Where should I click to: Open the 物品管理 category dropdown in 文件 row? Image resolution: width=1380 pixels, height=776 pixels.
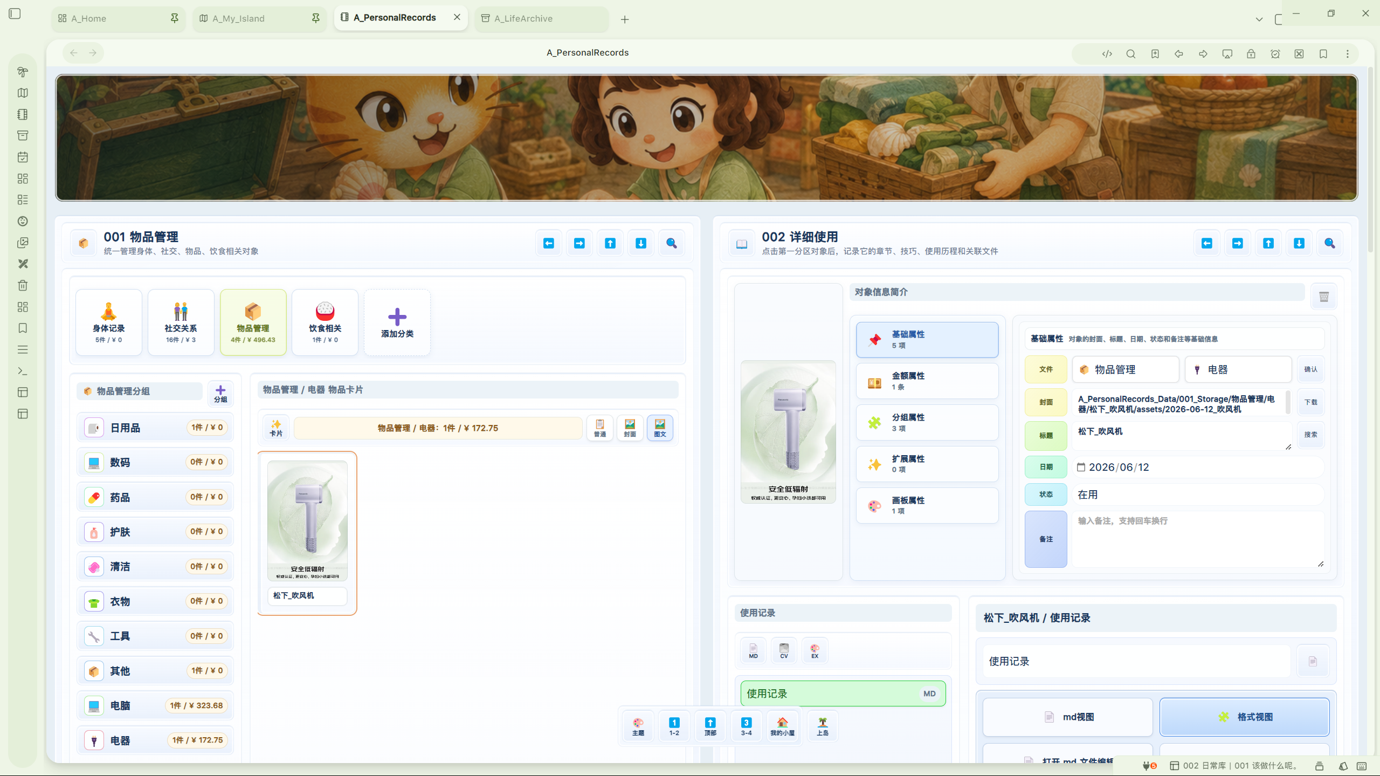pos(1126,369)
